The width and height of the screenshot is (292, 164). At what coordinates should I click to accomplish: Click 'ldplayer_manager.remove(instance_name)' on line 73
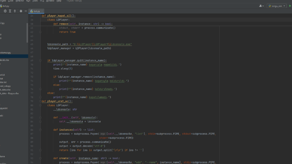(x=86, y=77)
